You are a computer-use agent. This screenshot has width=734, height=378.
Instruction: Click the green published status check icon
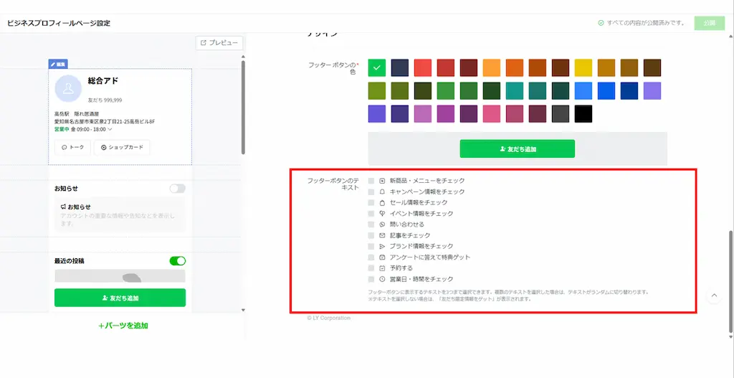pyautogui.click(x=601, y=23)
